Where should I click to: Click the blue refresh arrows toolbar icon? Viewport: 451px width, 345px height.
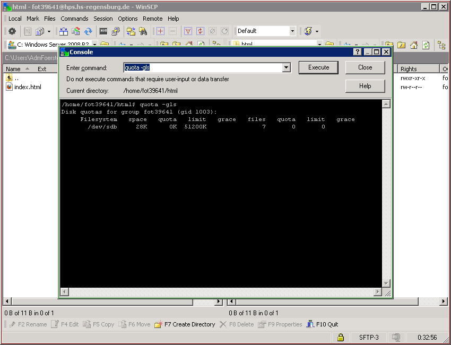[88, 31]
